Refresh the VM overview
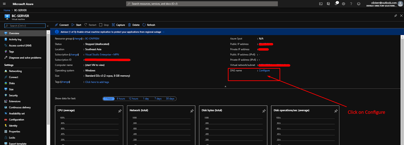The image size is (404, 145). click(x=149, y=25)
